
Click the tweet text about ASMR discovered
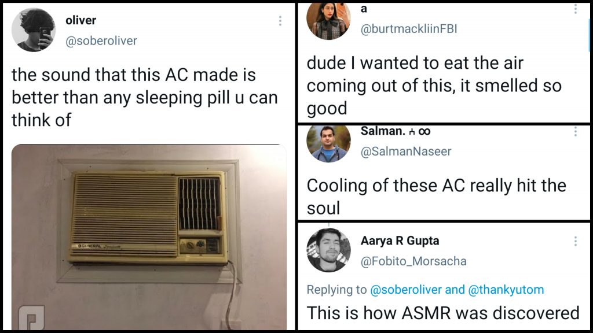[443, 313]
